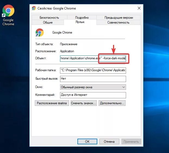This screenshot has width=169, height=153.
Task: Click the Комментарий: label
Action: pyautogui.click(x=45, y=95)
